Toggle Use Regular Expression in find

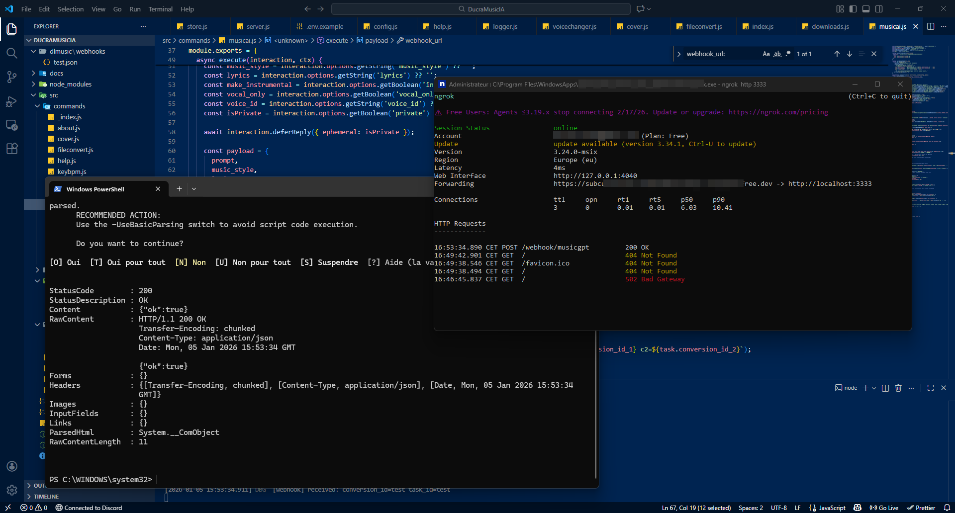click(788, 54)
